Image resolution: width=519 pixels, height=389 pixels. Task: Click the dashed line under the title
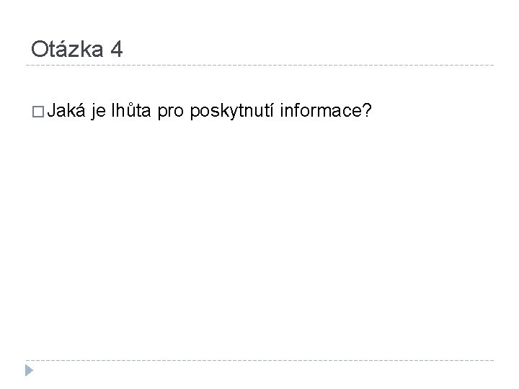259,65
